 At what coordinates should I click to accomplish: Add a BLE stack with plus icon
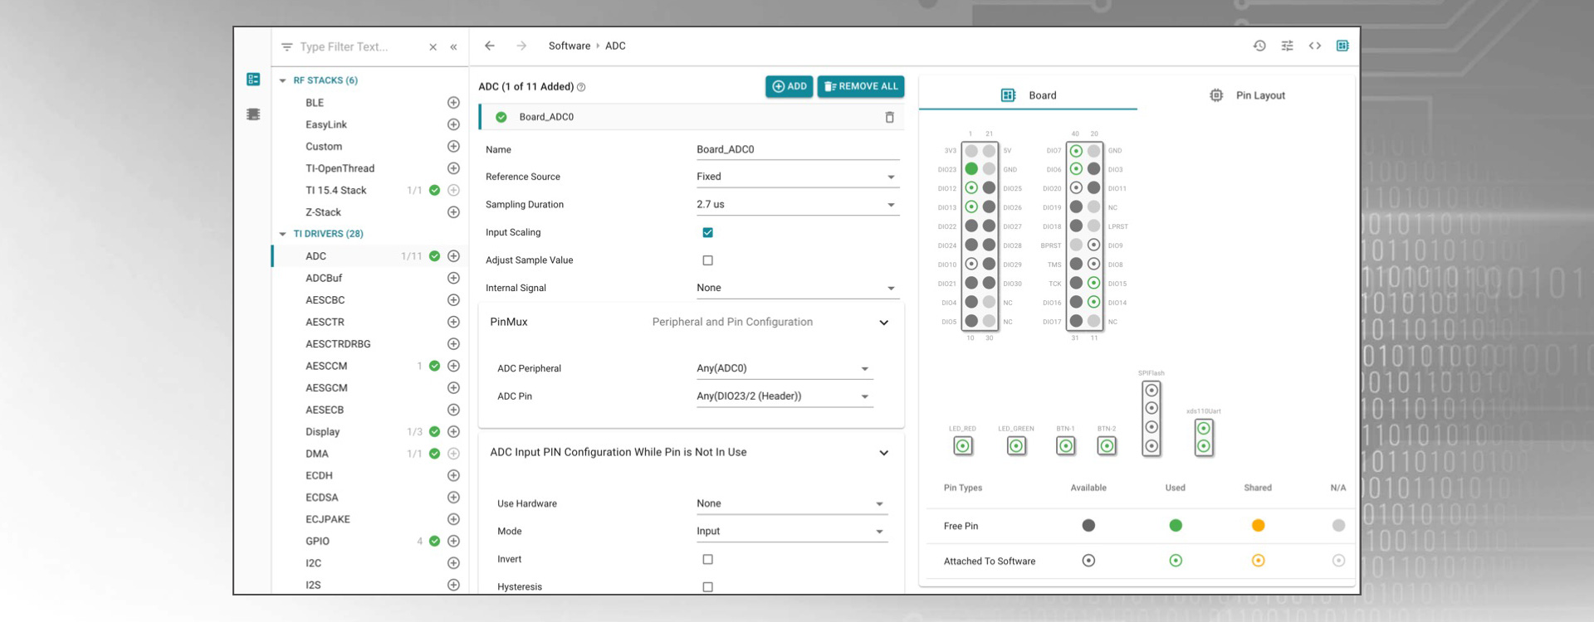click(x=453, y=103)
